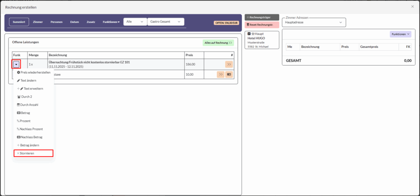Switch to the Summiert tab
Image resolution: width=420 pixels, height=196 pixels.
point(19,22)
